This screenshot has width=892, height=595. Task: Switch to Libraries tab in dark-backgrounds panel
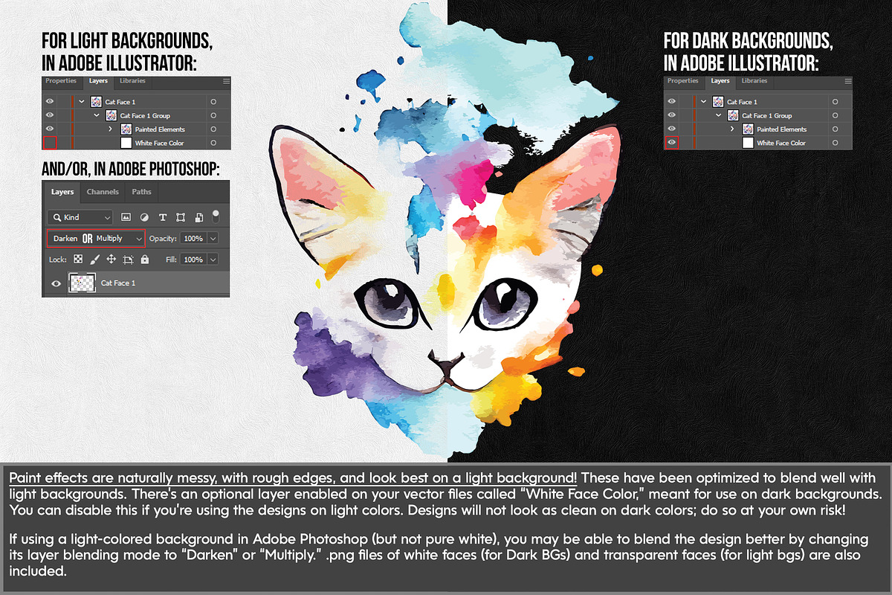(754, 81)
